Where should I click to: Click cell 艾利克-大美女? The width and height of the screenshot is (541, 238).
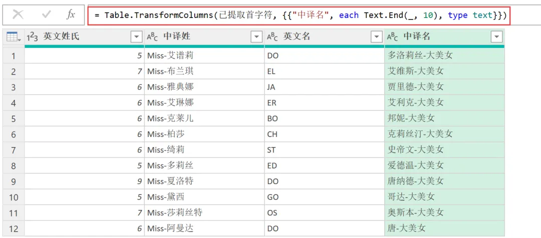(x=444, y=102)
